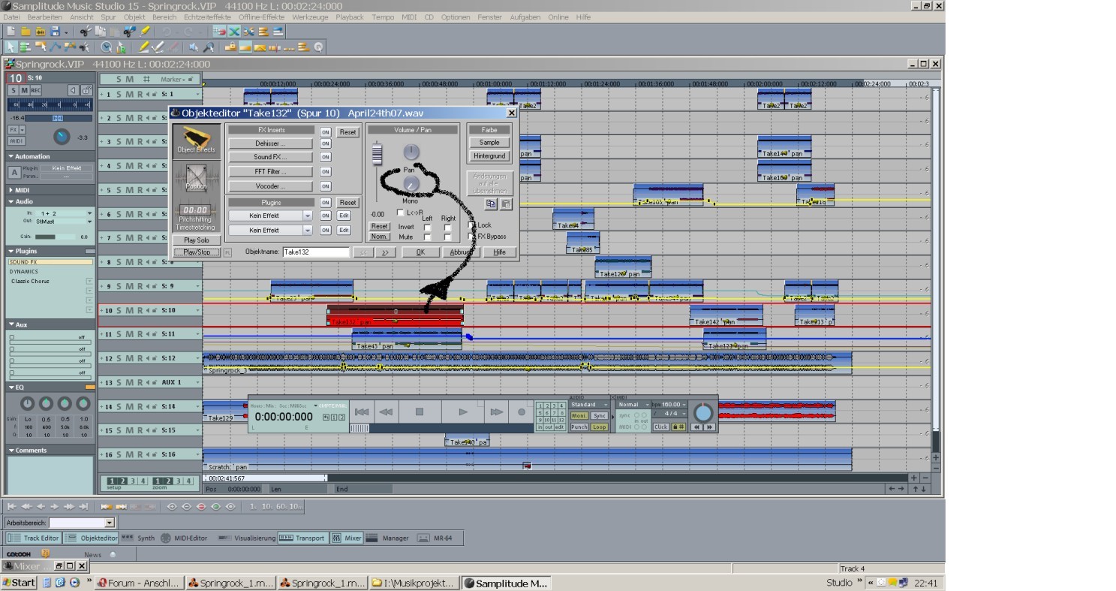Toggle Loop button in transport
Screen dimensions: 1116x591
click(599, 427)
